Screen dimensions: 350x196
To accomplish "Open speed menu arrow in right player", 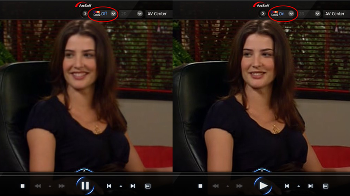I will click(228, 186).
